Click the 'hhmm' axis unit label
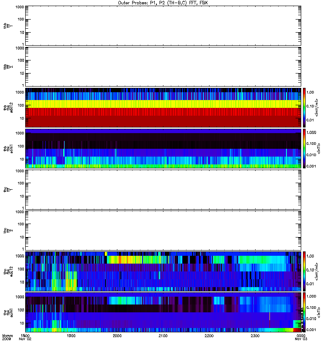326x348 pixels. click(7, 335)
